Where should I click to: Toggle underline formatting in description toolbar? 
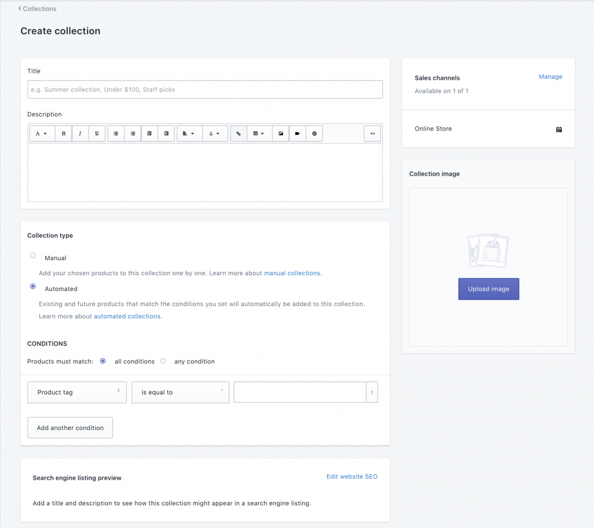[97, 134]
